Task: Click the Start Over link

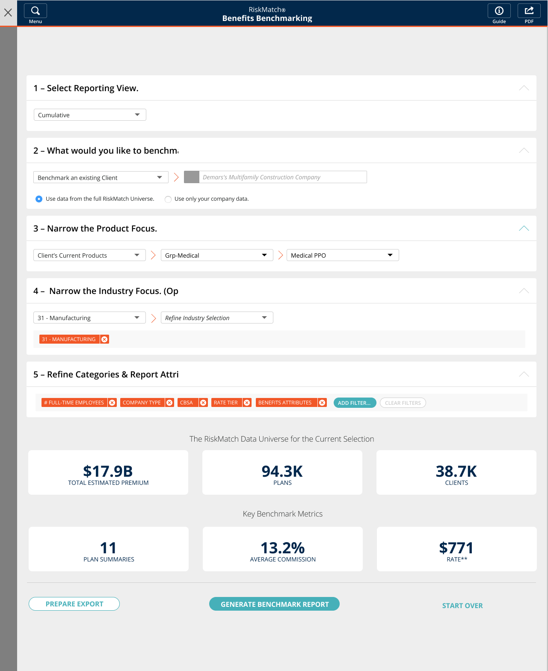Action: [x=462, y=606]
